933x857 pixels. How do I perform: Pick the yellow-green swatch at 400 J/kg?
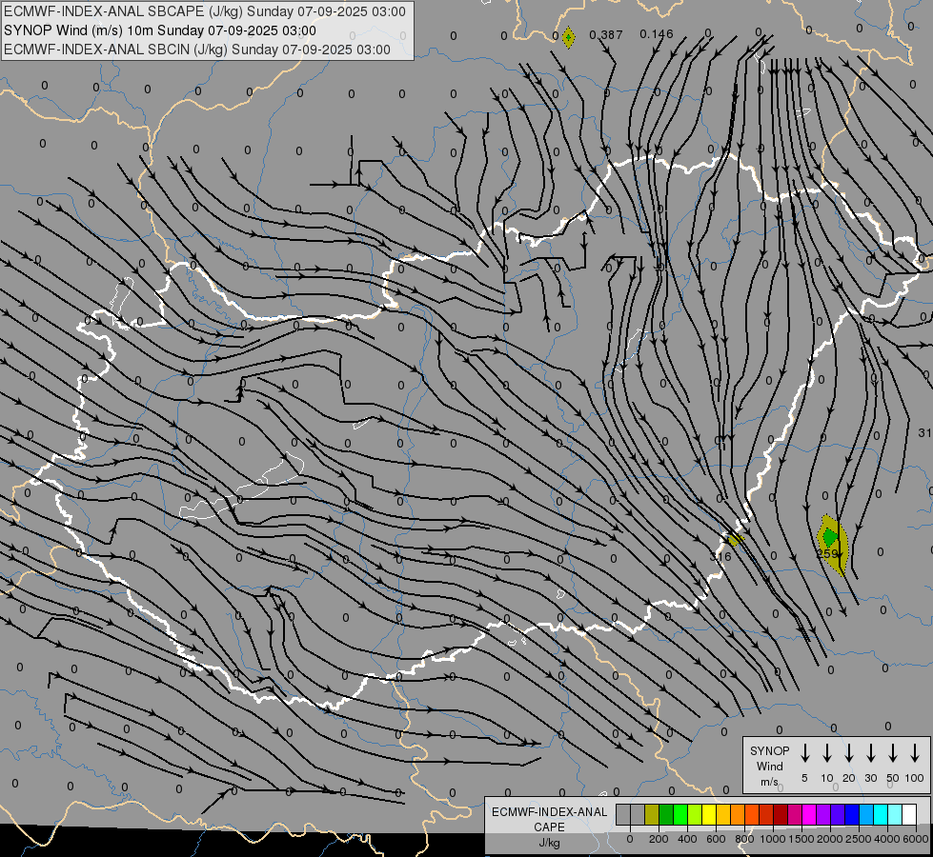pos(695,814)
